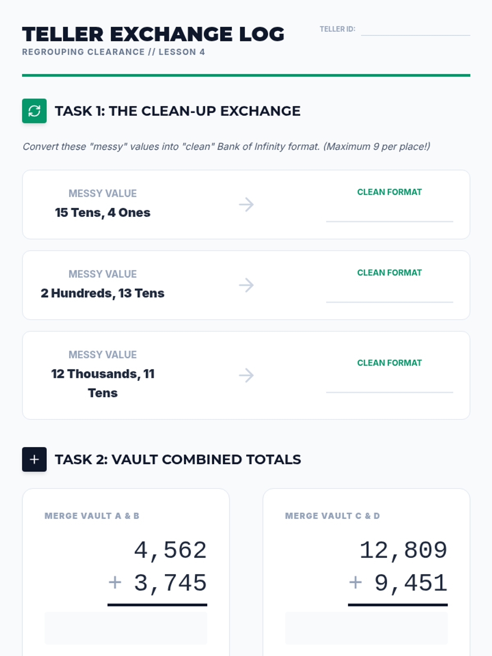Click the Clean Format blank for 2 Hundreds
492x656 pixels.
389,295
